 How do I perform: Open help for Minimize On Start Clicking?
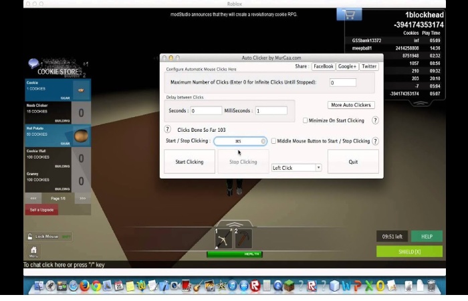pyautogui.click(x=375, y=120)
